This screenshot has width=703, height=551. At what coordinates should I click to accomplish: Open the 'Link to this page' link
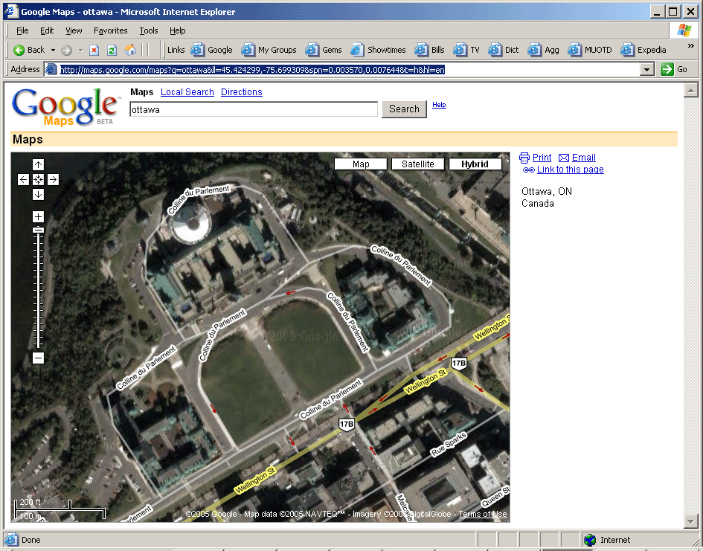570,170
